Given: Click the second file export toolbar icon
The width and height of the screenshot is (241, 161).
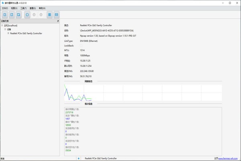Looking at the screenshot, I should coord(11,15).
